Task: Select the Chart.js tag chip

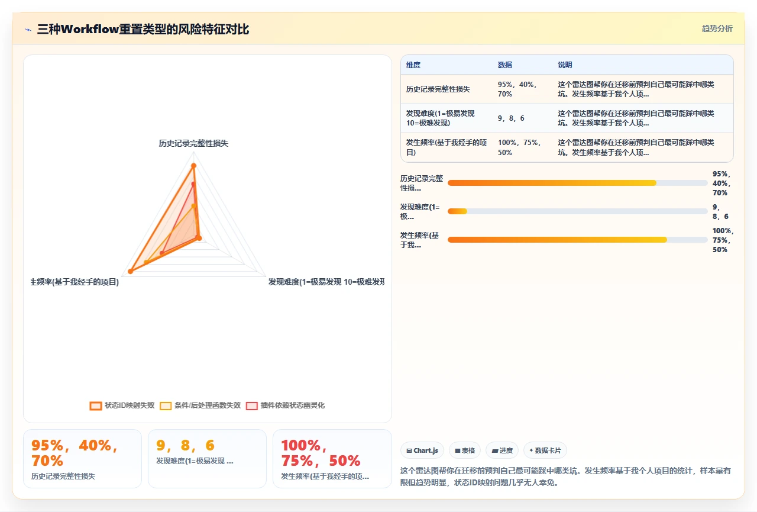Action: [422, 450]
